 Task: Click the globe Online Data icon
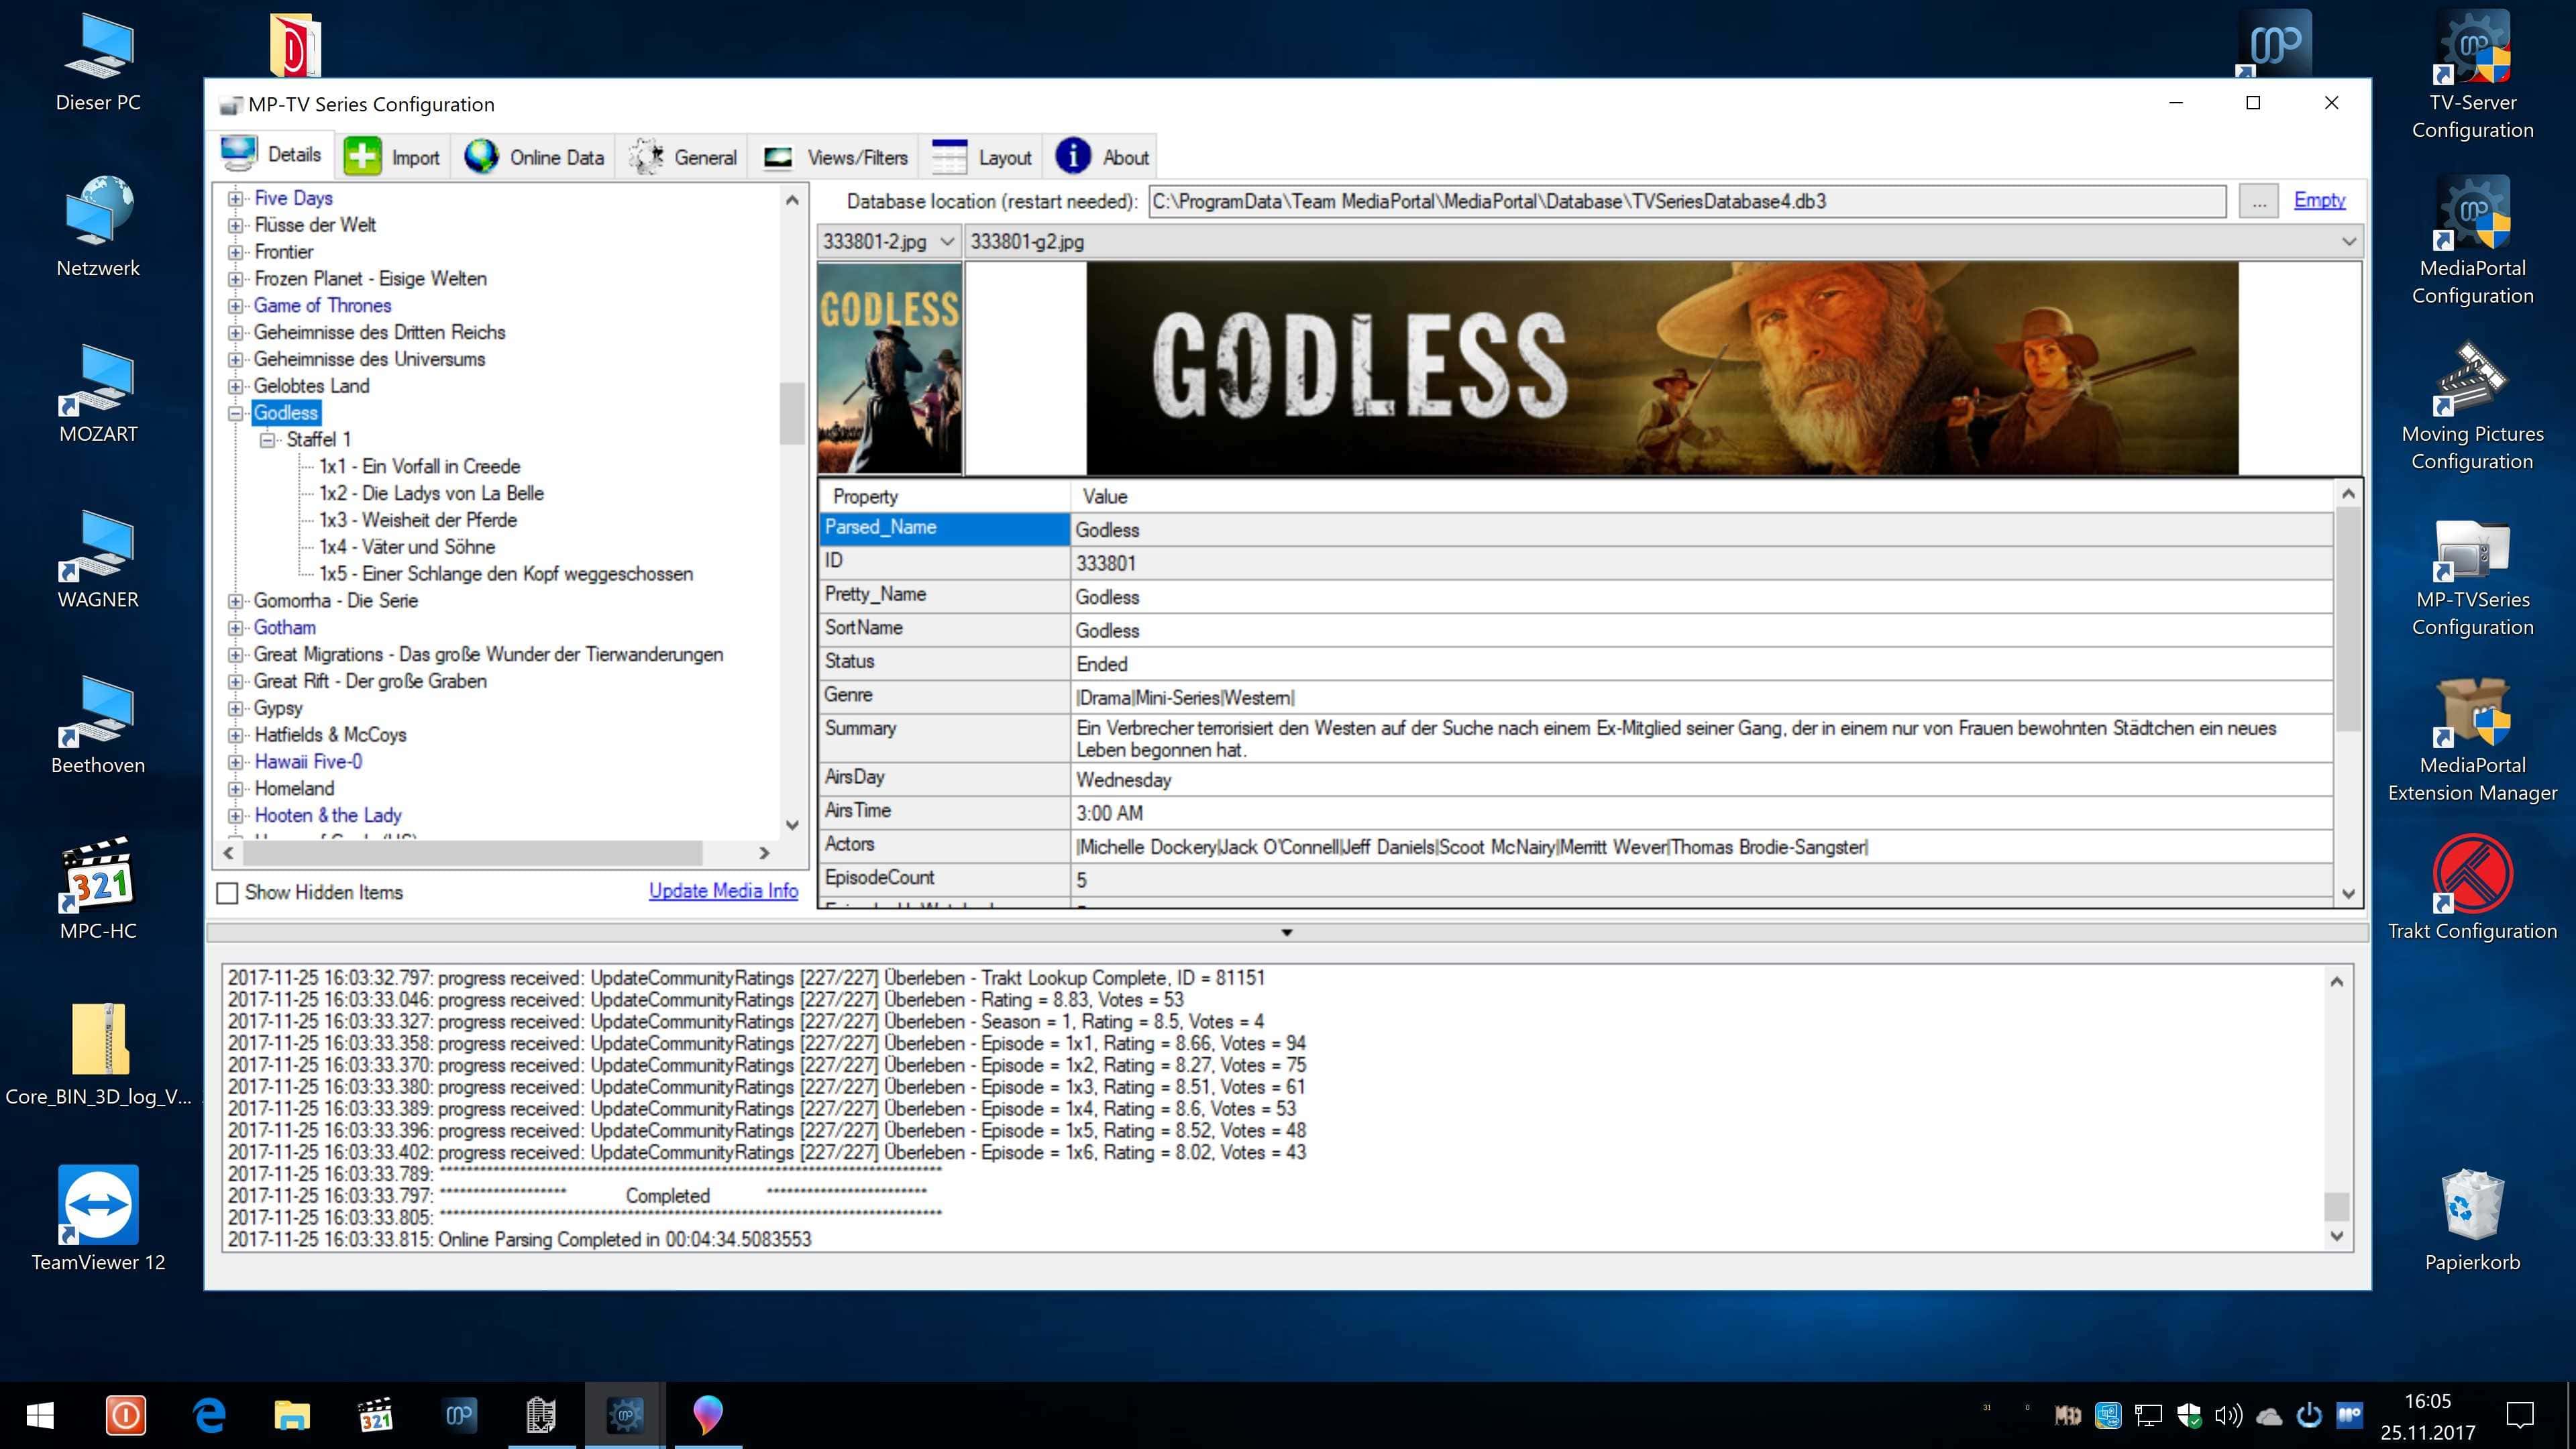pyautogui.click(x=481, y=157)
